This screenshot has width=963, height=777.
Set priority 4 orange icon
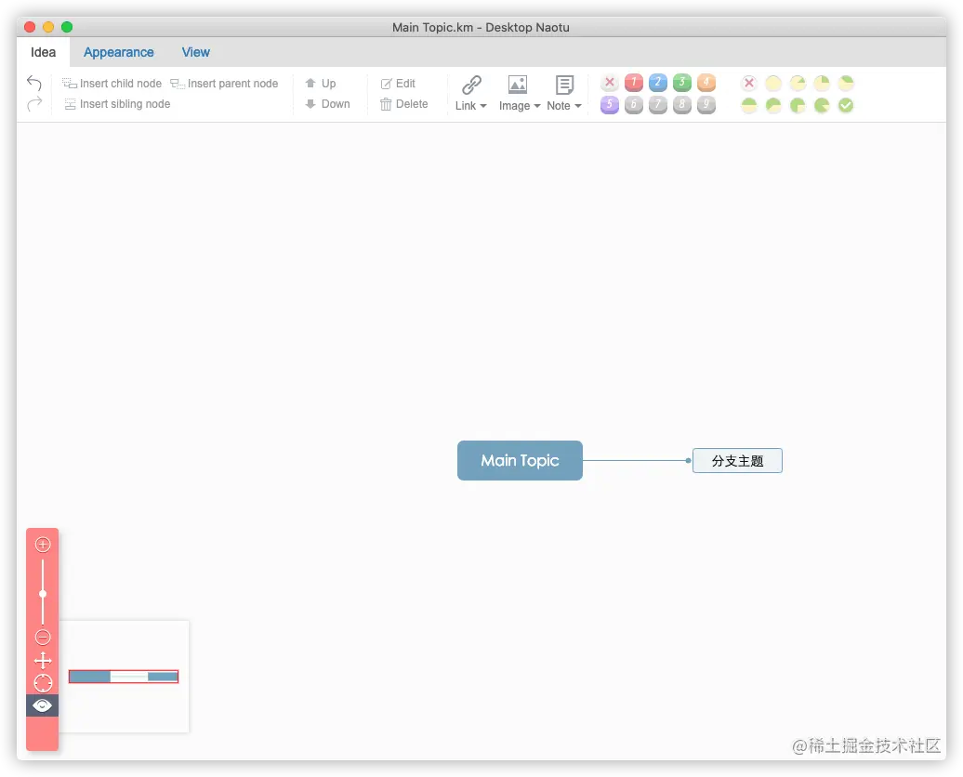pyautogui.click(x=706, y=83)
